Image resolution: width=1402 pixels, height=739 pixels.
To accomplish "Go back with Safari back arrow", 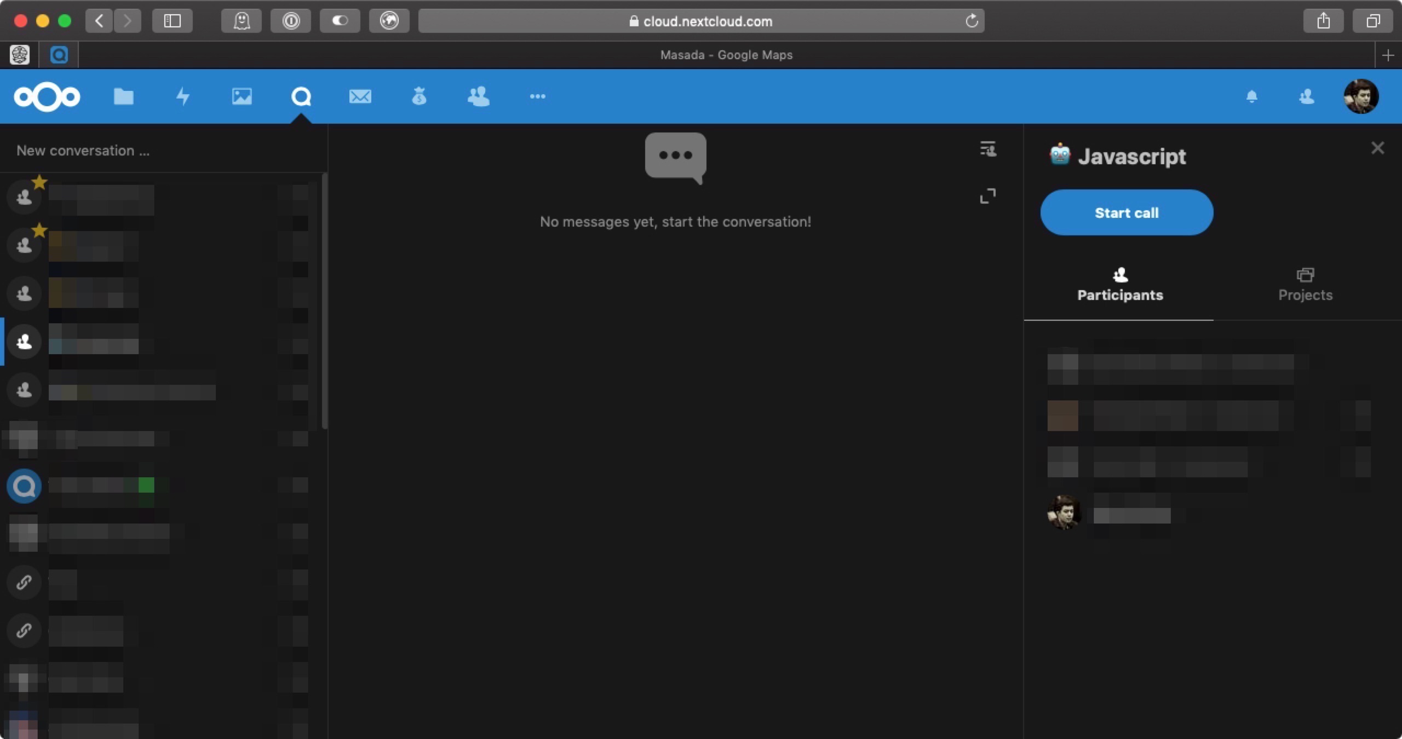I will pyautogui.click(x=99, y=21).
